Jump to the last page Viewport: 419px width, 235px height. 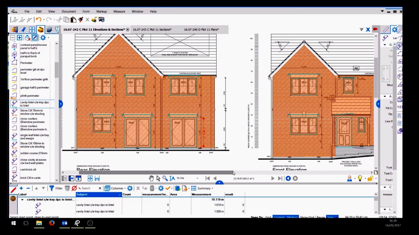[280, 178]
